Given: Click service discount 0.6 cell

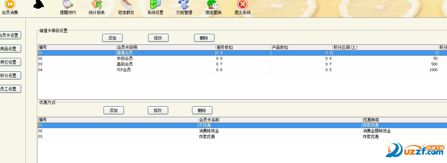Looking at the screenshot, I should click(x=243, y=70).
